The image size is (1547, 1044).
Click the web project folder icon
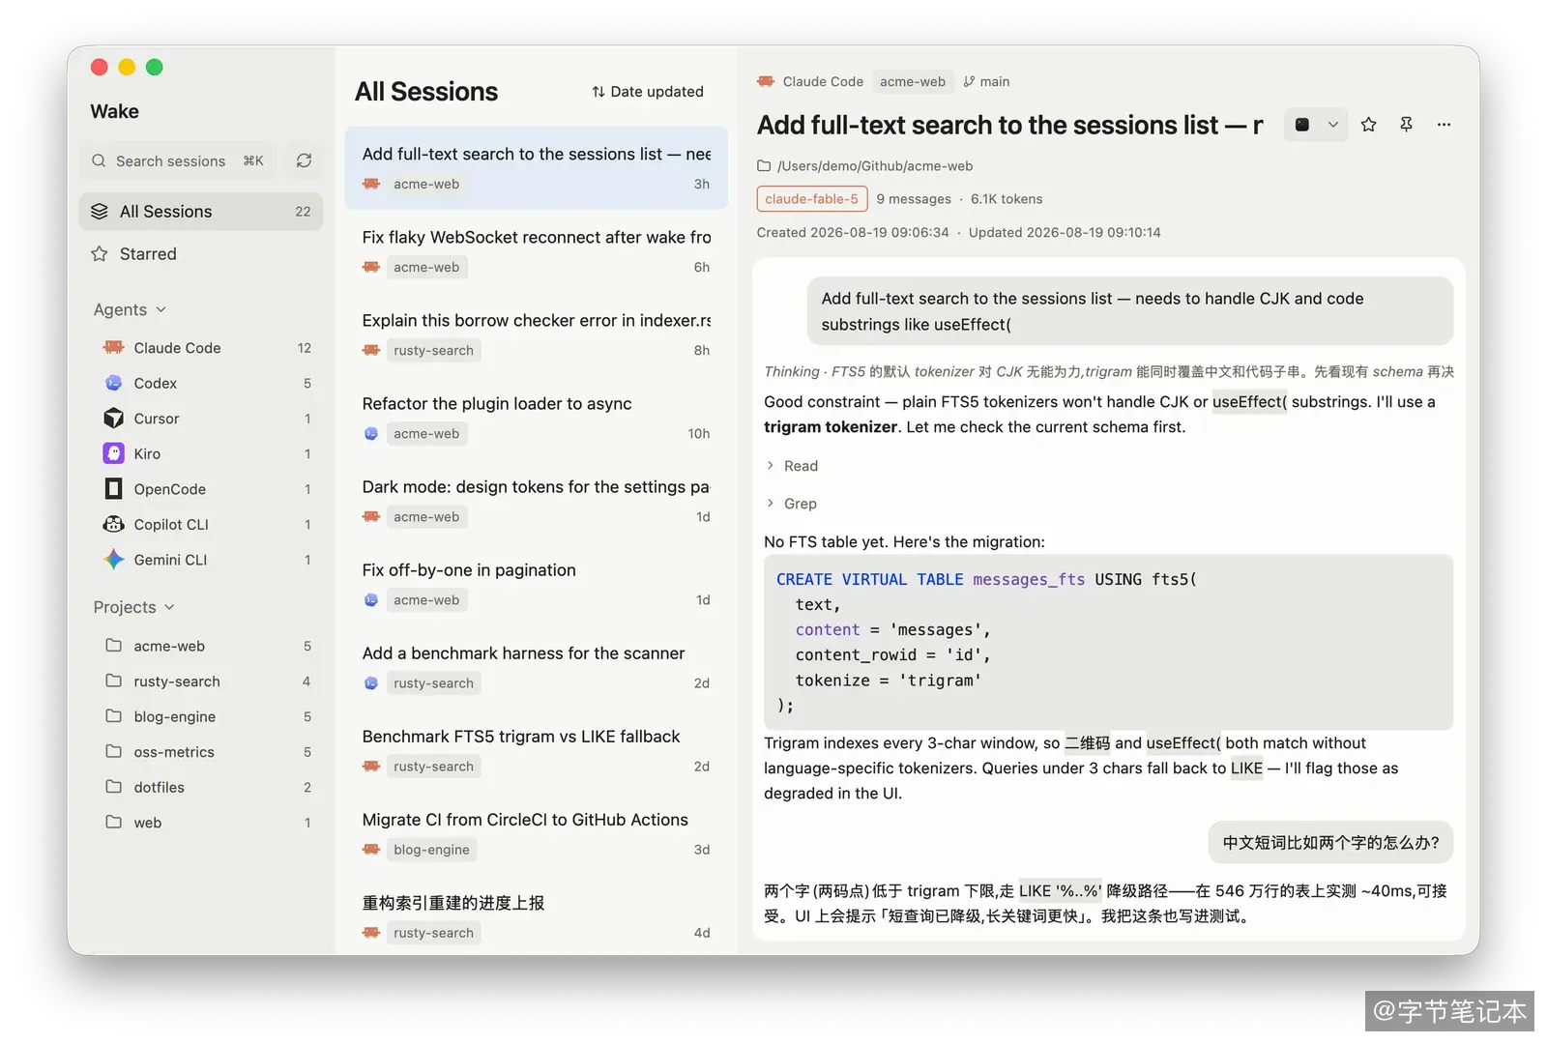point(113,822)
